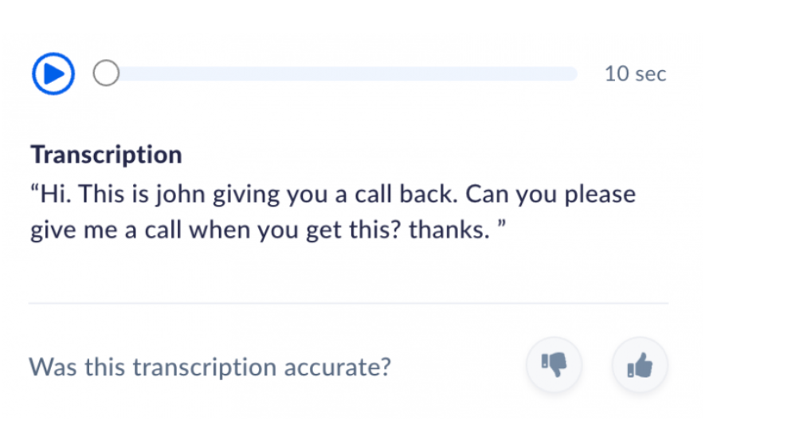Click the thumbs up accurate button
This screenshot has width=811, height=440.
point(639,367)
